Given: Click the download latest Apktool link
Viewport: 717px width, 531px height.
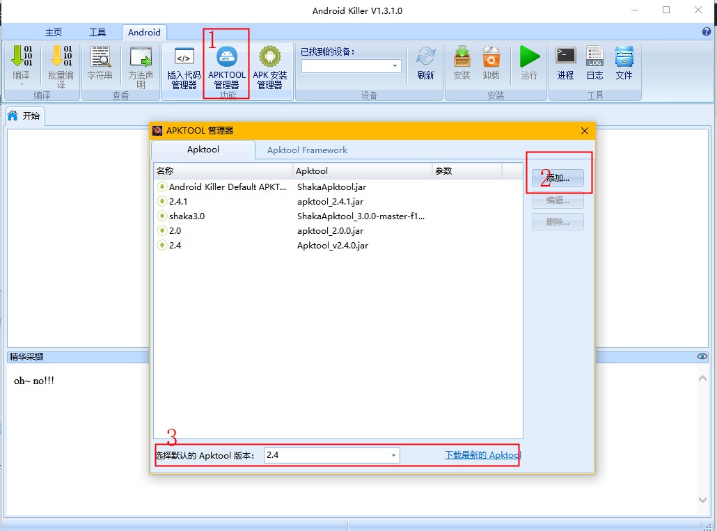Looking at the screenshot, I should point(482,455).
